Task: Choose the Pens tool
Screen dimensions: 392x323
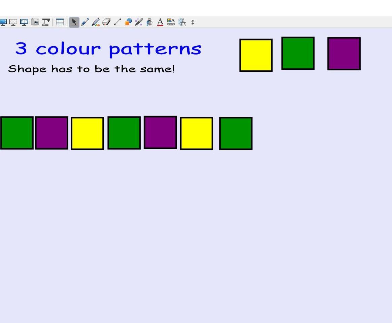Action: tap(85, 22)
